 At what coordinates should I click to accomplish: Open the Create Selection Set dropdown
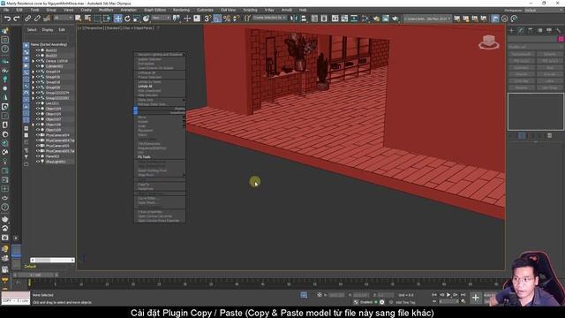pos(269,18)
